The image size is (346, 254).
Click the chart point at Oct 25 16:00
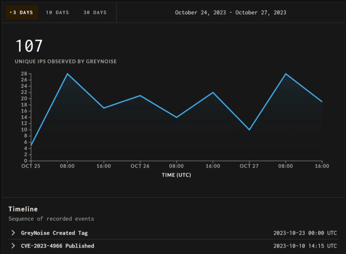(x=104, y=108)
